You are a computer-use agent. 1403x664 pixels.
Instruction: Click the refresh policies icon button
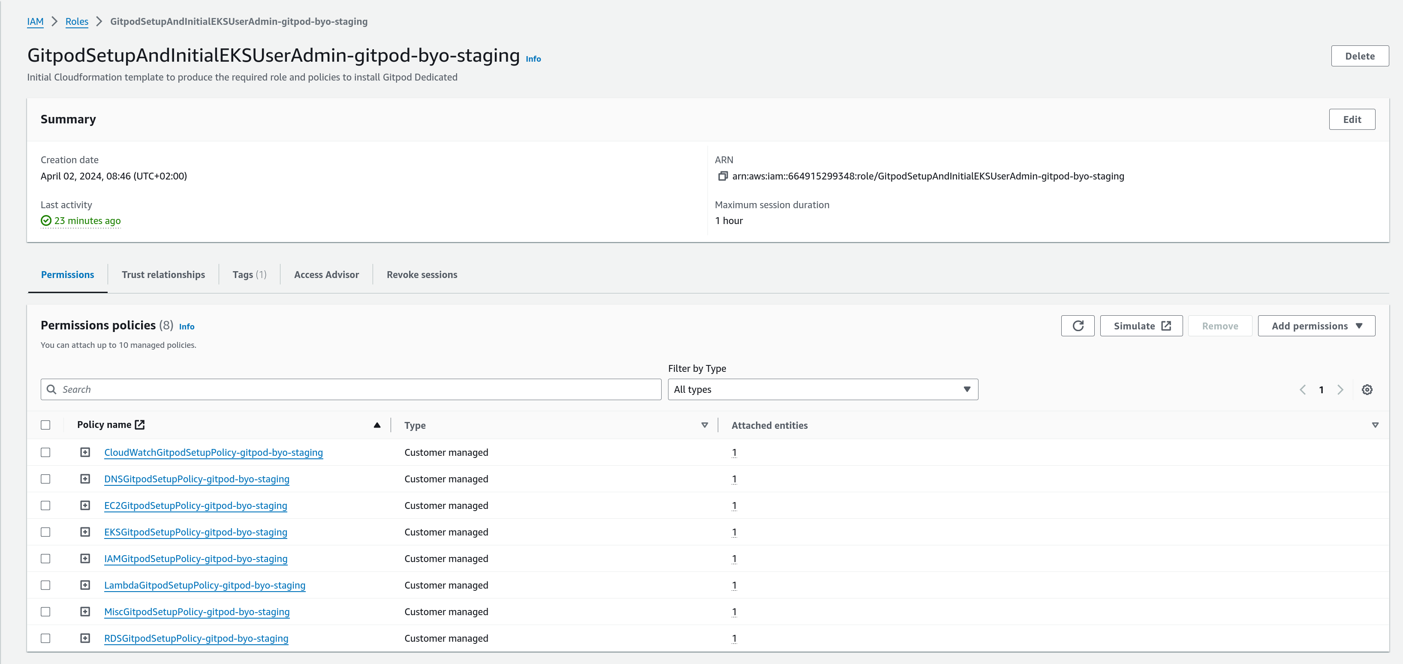pyautogui.click(x=1077, y=326)
